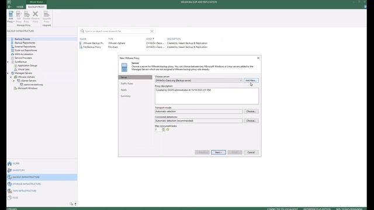This screenshot has width=374, height=210.
Task: Click the Service Providers node icon
Action: tap(12, 58)
